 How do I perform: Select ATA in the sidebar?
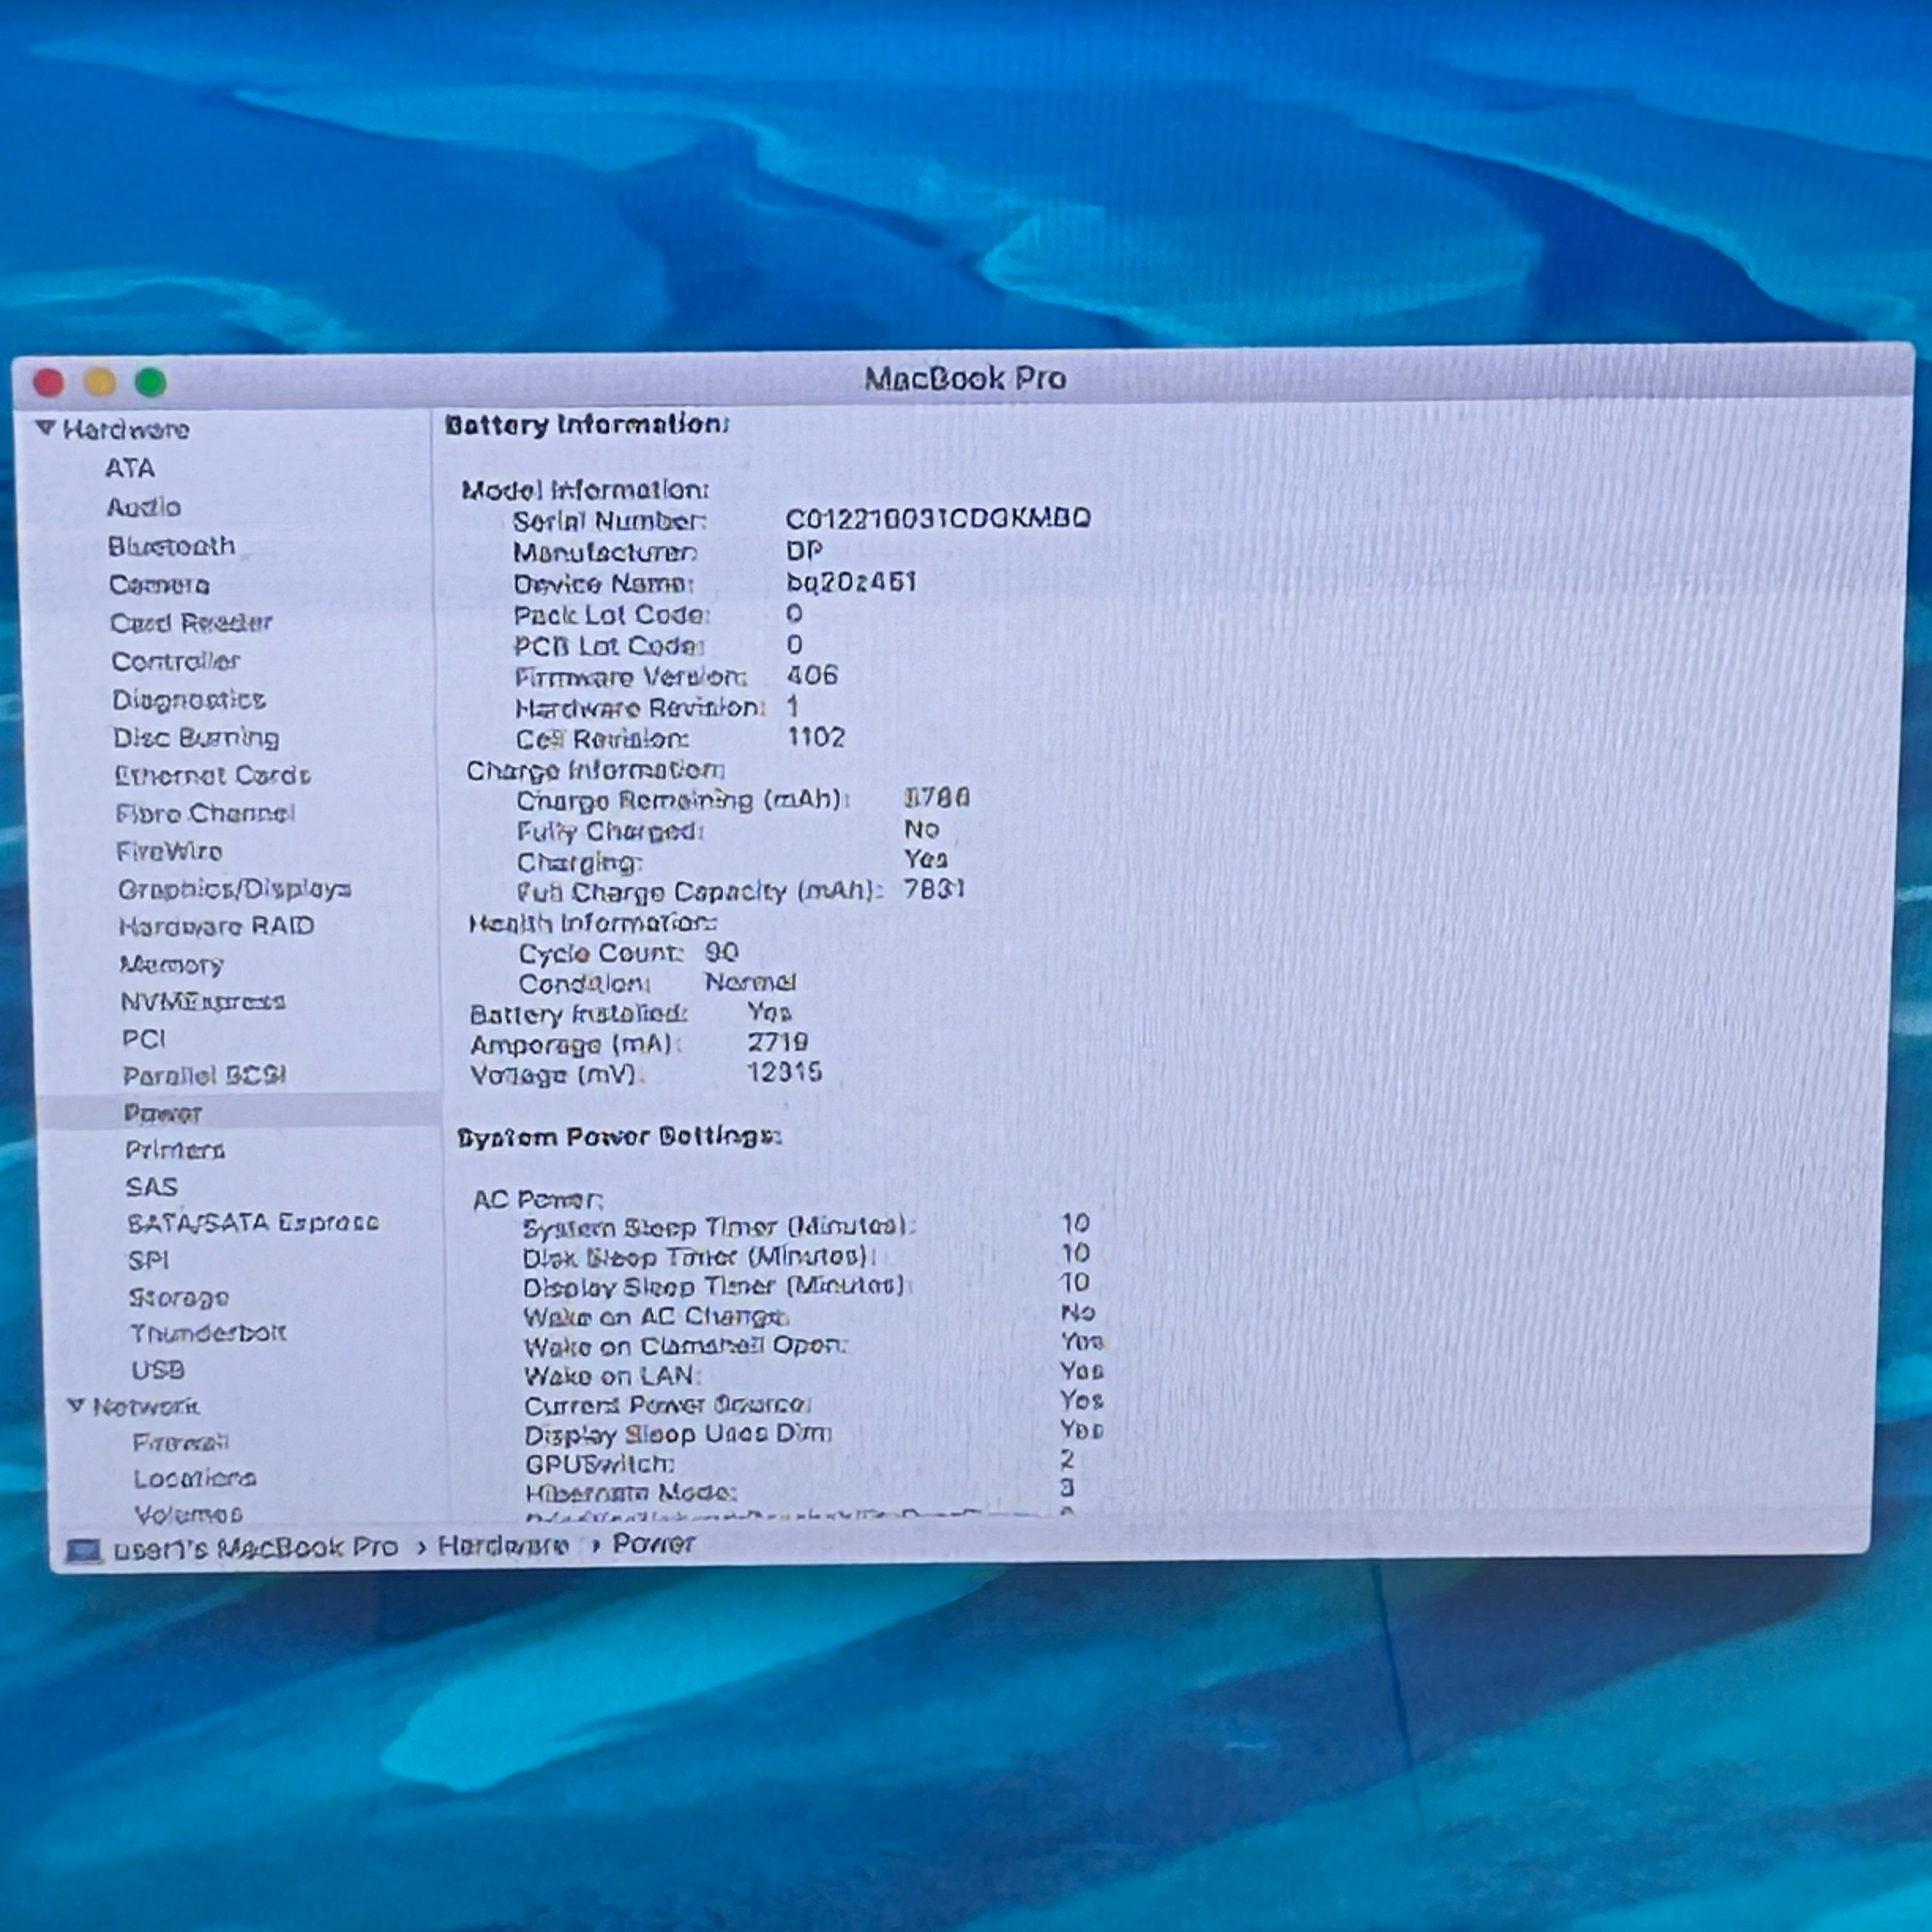[130, 468]
